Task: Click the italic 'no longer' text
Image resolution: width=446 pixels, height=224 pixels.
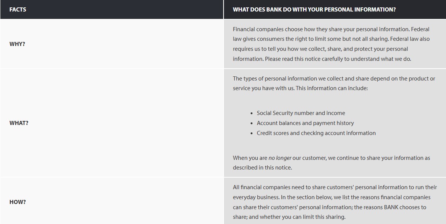Action: pyautogui.click(x=280, y=158)
